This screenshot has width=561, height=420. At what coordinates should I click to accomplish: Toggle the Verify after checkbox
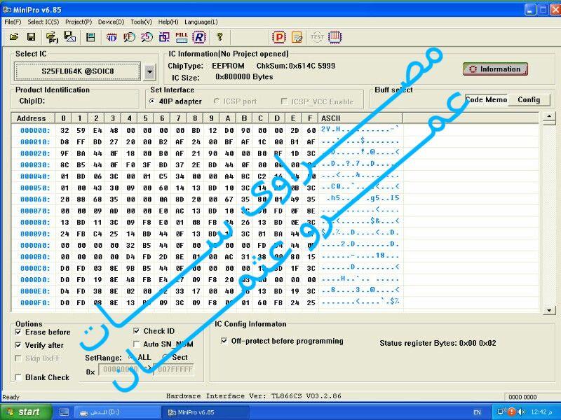[18, 345]
